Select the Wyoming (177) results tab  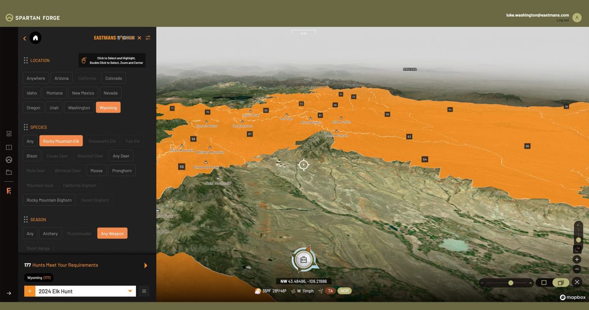coord(39,278)
